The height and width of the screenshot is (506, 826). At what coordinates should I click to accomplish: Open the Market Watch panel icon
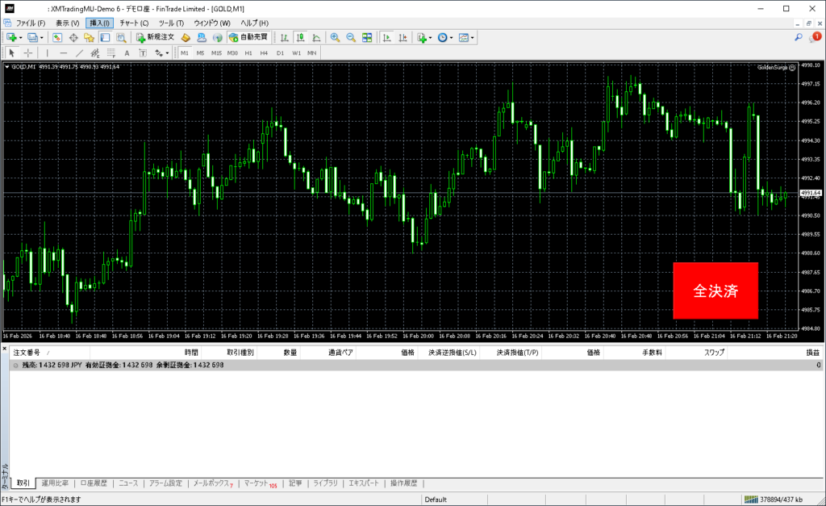[57, 37]
